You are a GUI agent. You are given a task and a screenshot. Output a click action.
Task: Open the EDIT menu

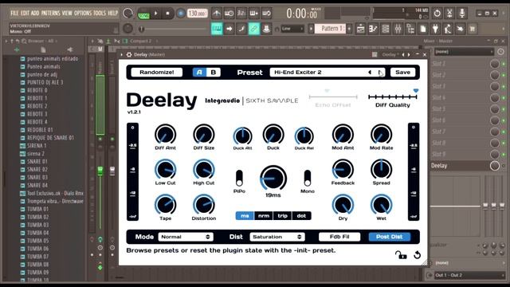25,13
